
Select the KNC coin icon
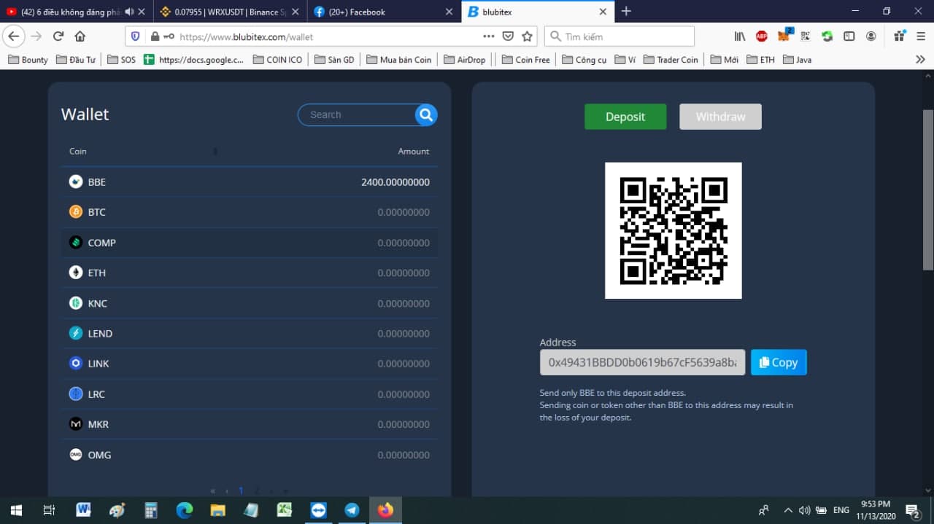(76, 303)
